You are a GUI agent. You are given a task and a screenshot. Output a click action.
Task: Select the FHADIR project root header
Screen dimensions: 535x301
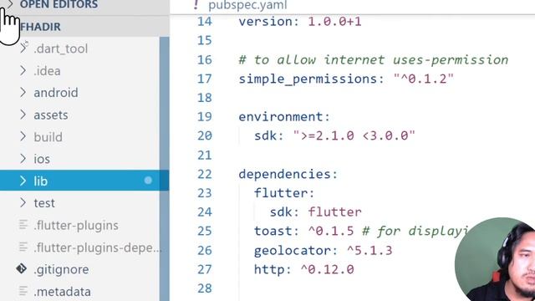(40, 27)
